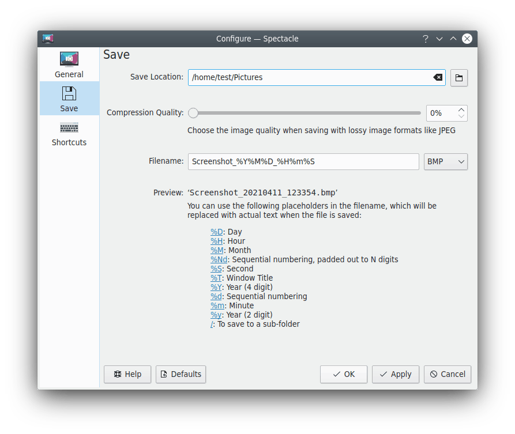The width and height of the screenshot is (515, 434).
Task: Click in the Filename input field
Action: coord(303,161)
